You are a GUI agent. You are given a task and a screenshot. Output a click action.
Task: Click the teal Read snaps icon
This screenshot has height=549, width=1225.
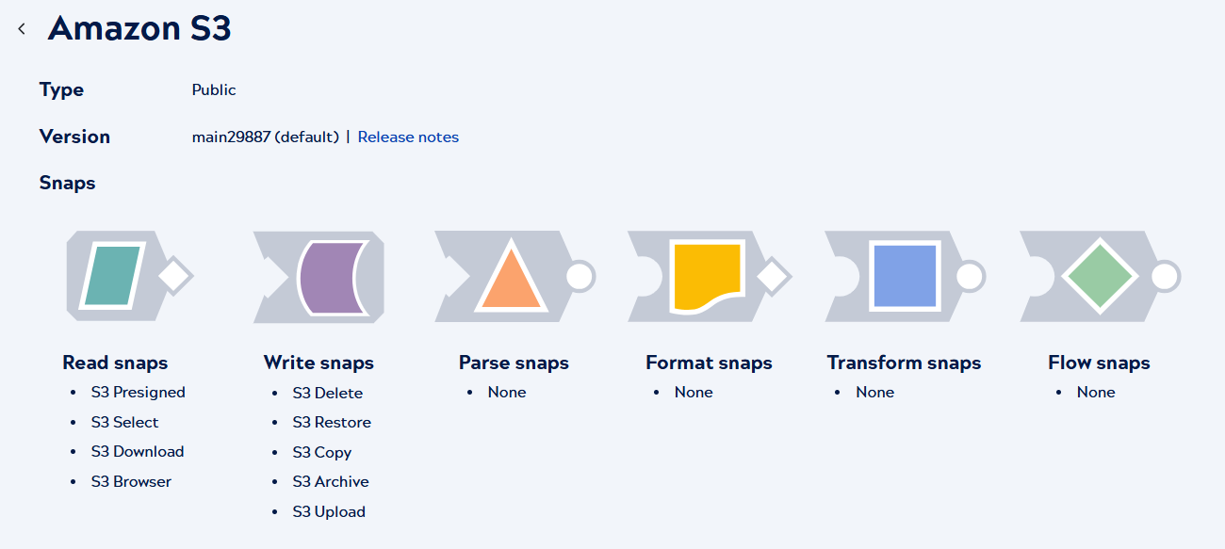[x=113, y=276]
